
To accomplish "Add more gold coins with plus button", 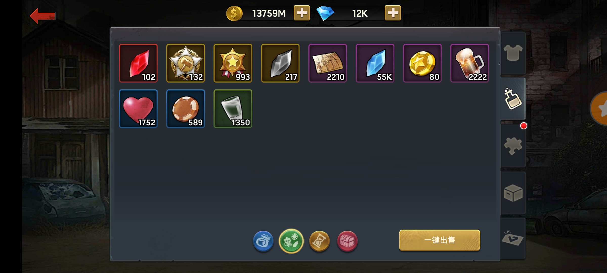I will tap(302, 13).
